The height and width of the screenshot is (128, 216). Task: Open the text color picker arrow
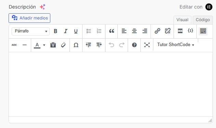[44, 45]
